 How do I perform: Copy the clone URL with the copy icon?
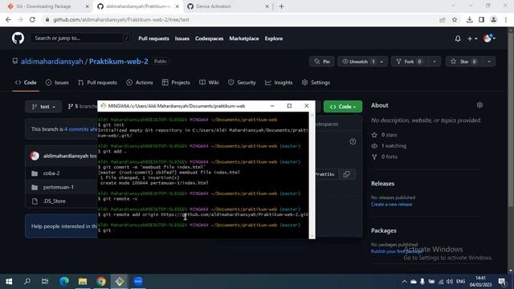pos(346,174)
